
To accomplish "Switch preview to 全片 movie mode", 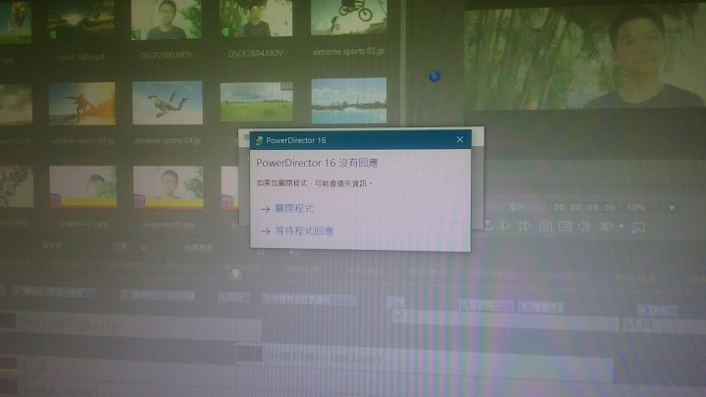I will pos(517,207).
